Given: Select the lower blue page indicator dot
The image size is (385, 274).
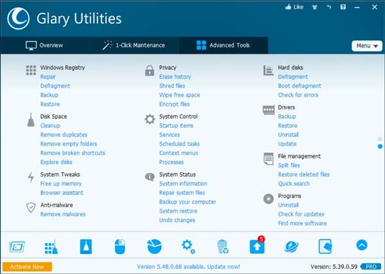Looking at the screenshot, I should (380, 147).
